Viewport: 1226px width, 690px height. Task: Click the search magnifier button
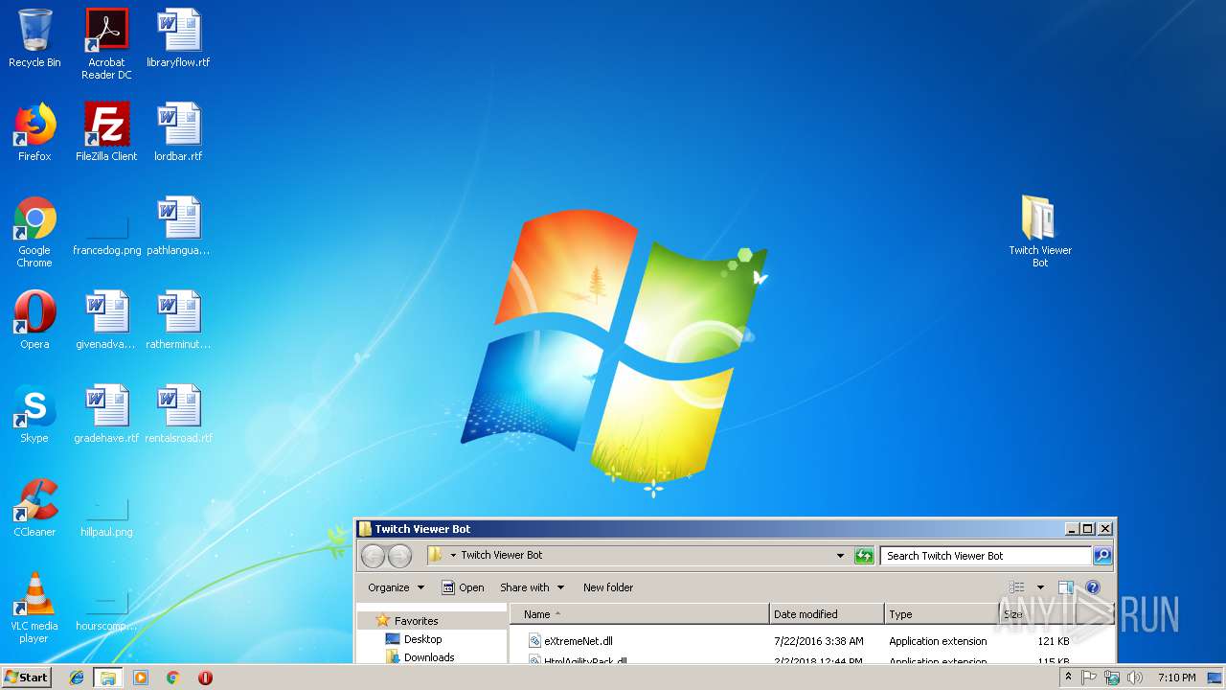tap(1102, 556)
